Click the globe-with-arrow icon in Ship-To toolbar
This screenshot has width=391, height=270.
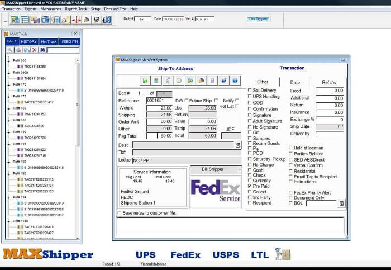(x=223, y=80)
